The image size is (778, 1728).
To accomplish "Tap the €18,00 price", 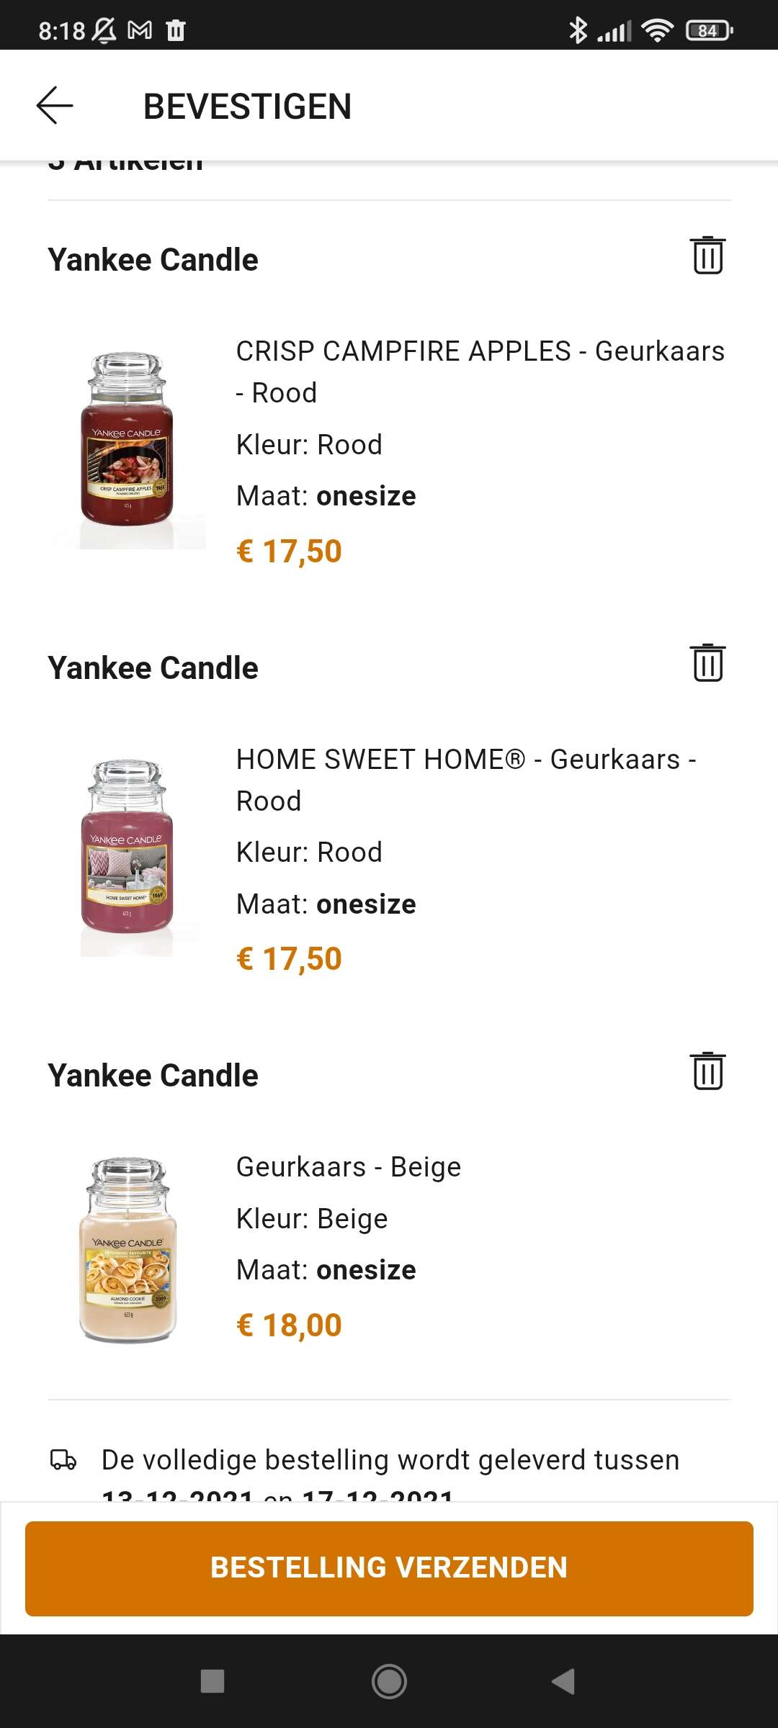I will coord(289,1326).
